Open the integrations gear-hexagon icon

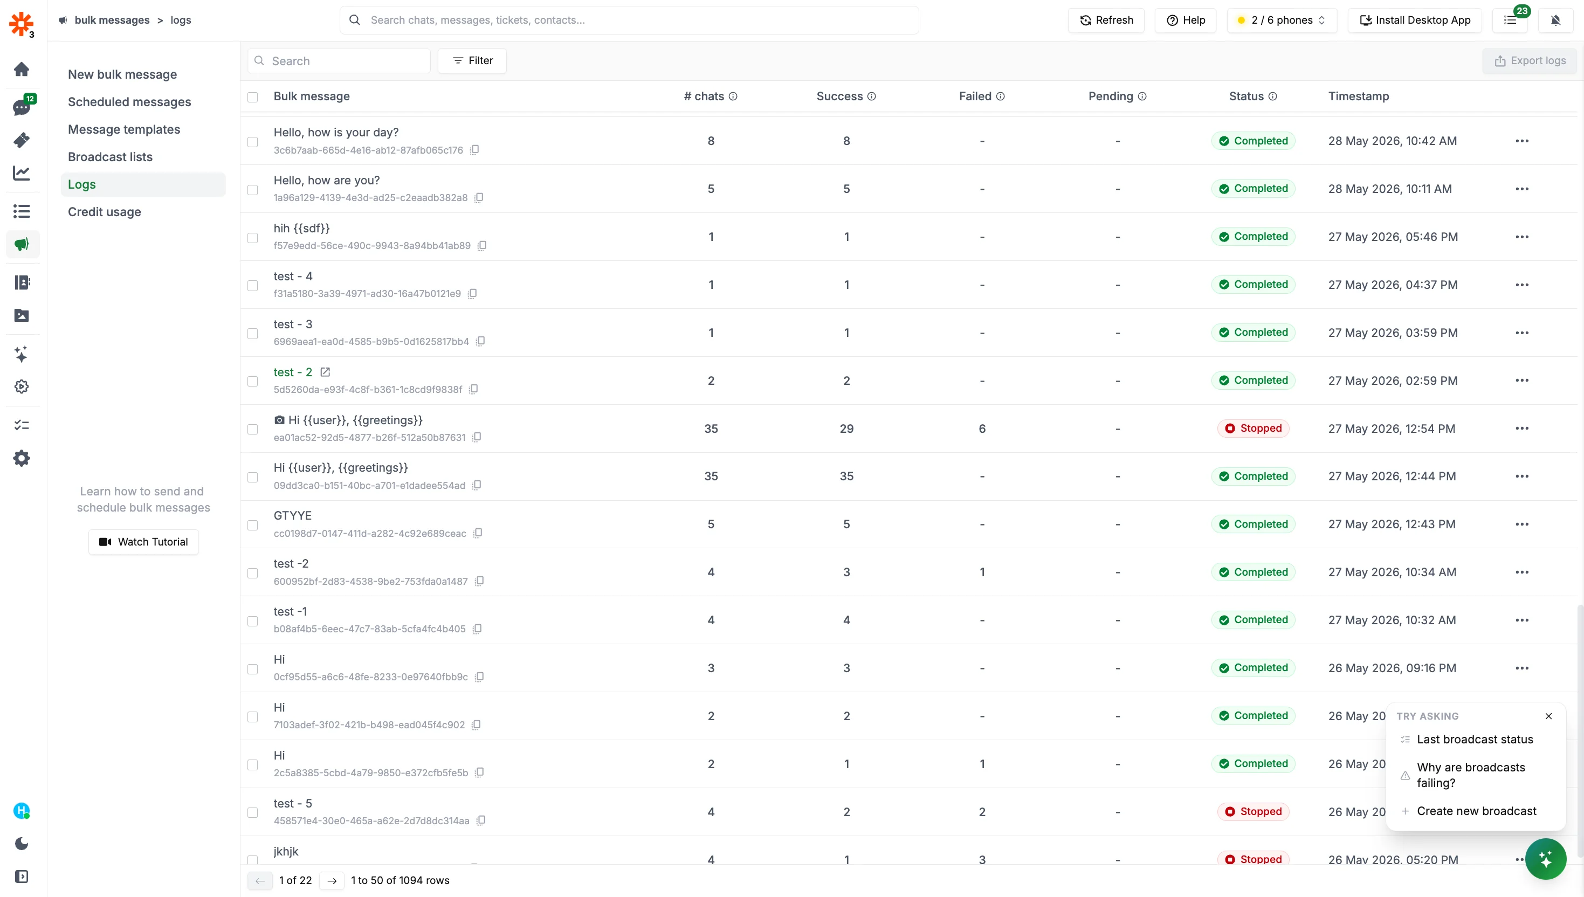pos(22,387)
